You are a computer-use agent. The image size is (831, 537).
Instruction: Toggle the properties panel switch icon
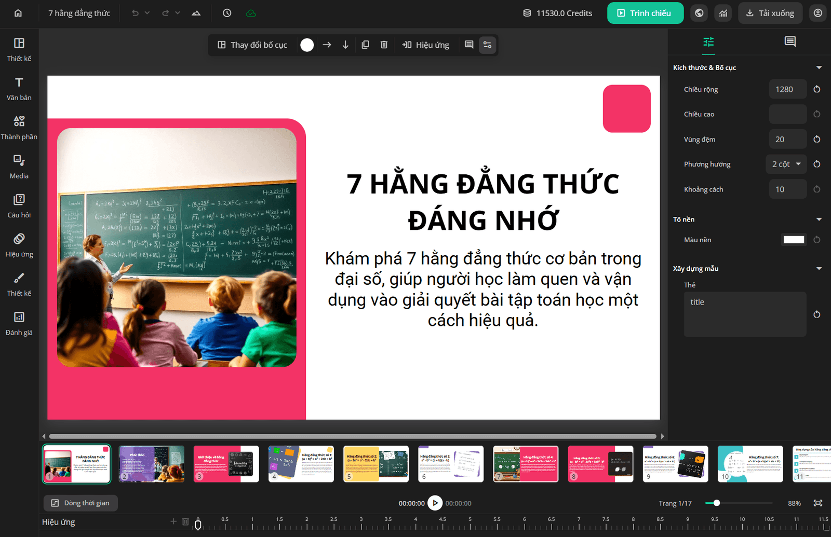[488, 45]
